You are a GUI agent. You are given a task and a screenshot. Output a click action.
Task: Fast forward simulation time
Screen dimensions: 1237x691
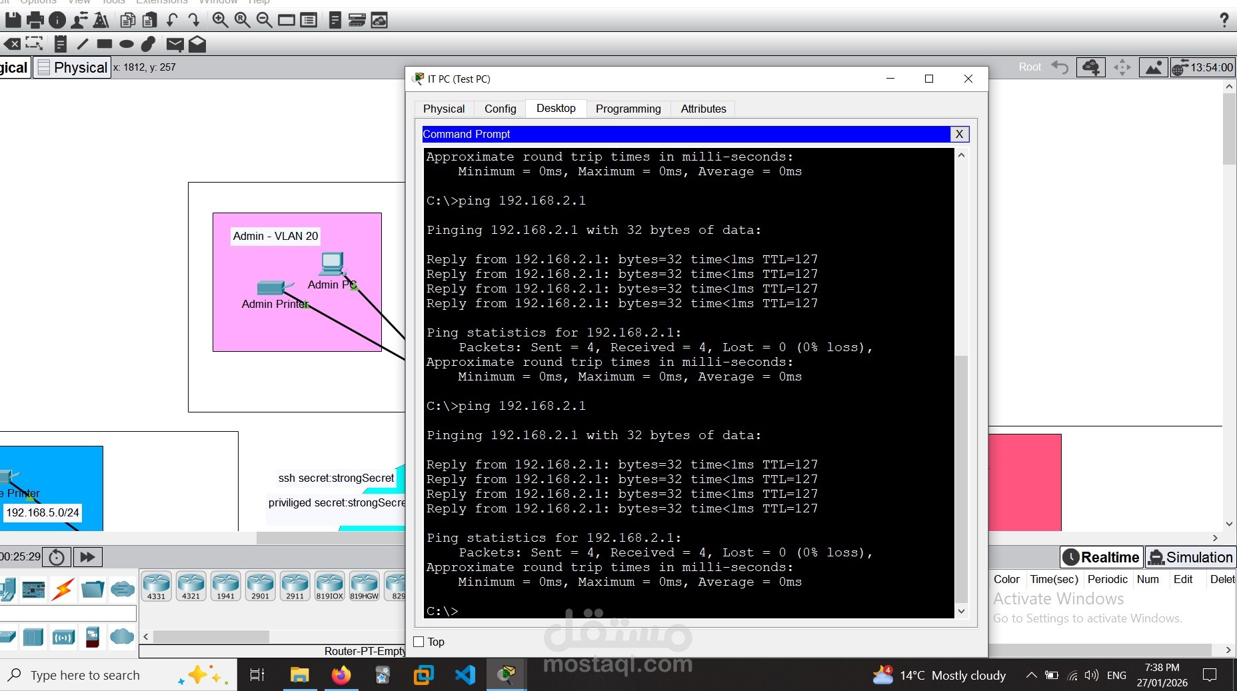pyautogui.click(x=87, y=557)
